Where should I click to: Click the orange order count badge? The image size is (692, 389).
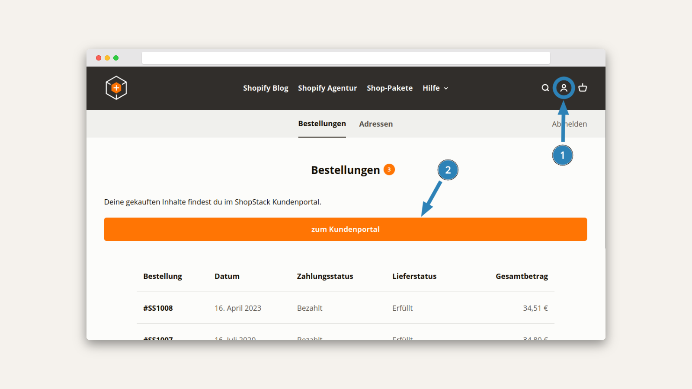tap(389, 169)
